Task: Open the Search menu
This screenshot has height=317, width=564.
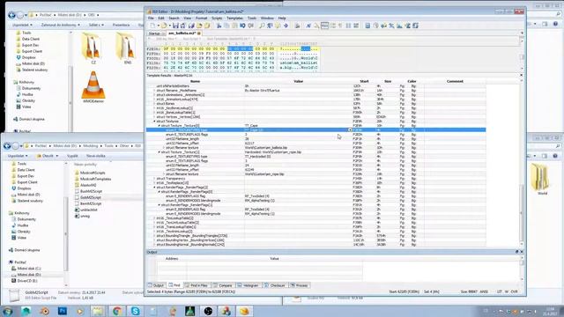Action: [x=174, y=18]
